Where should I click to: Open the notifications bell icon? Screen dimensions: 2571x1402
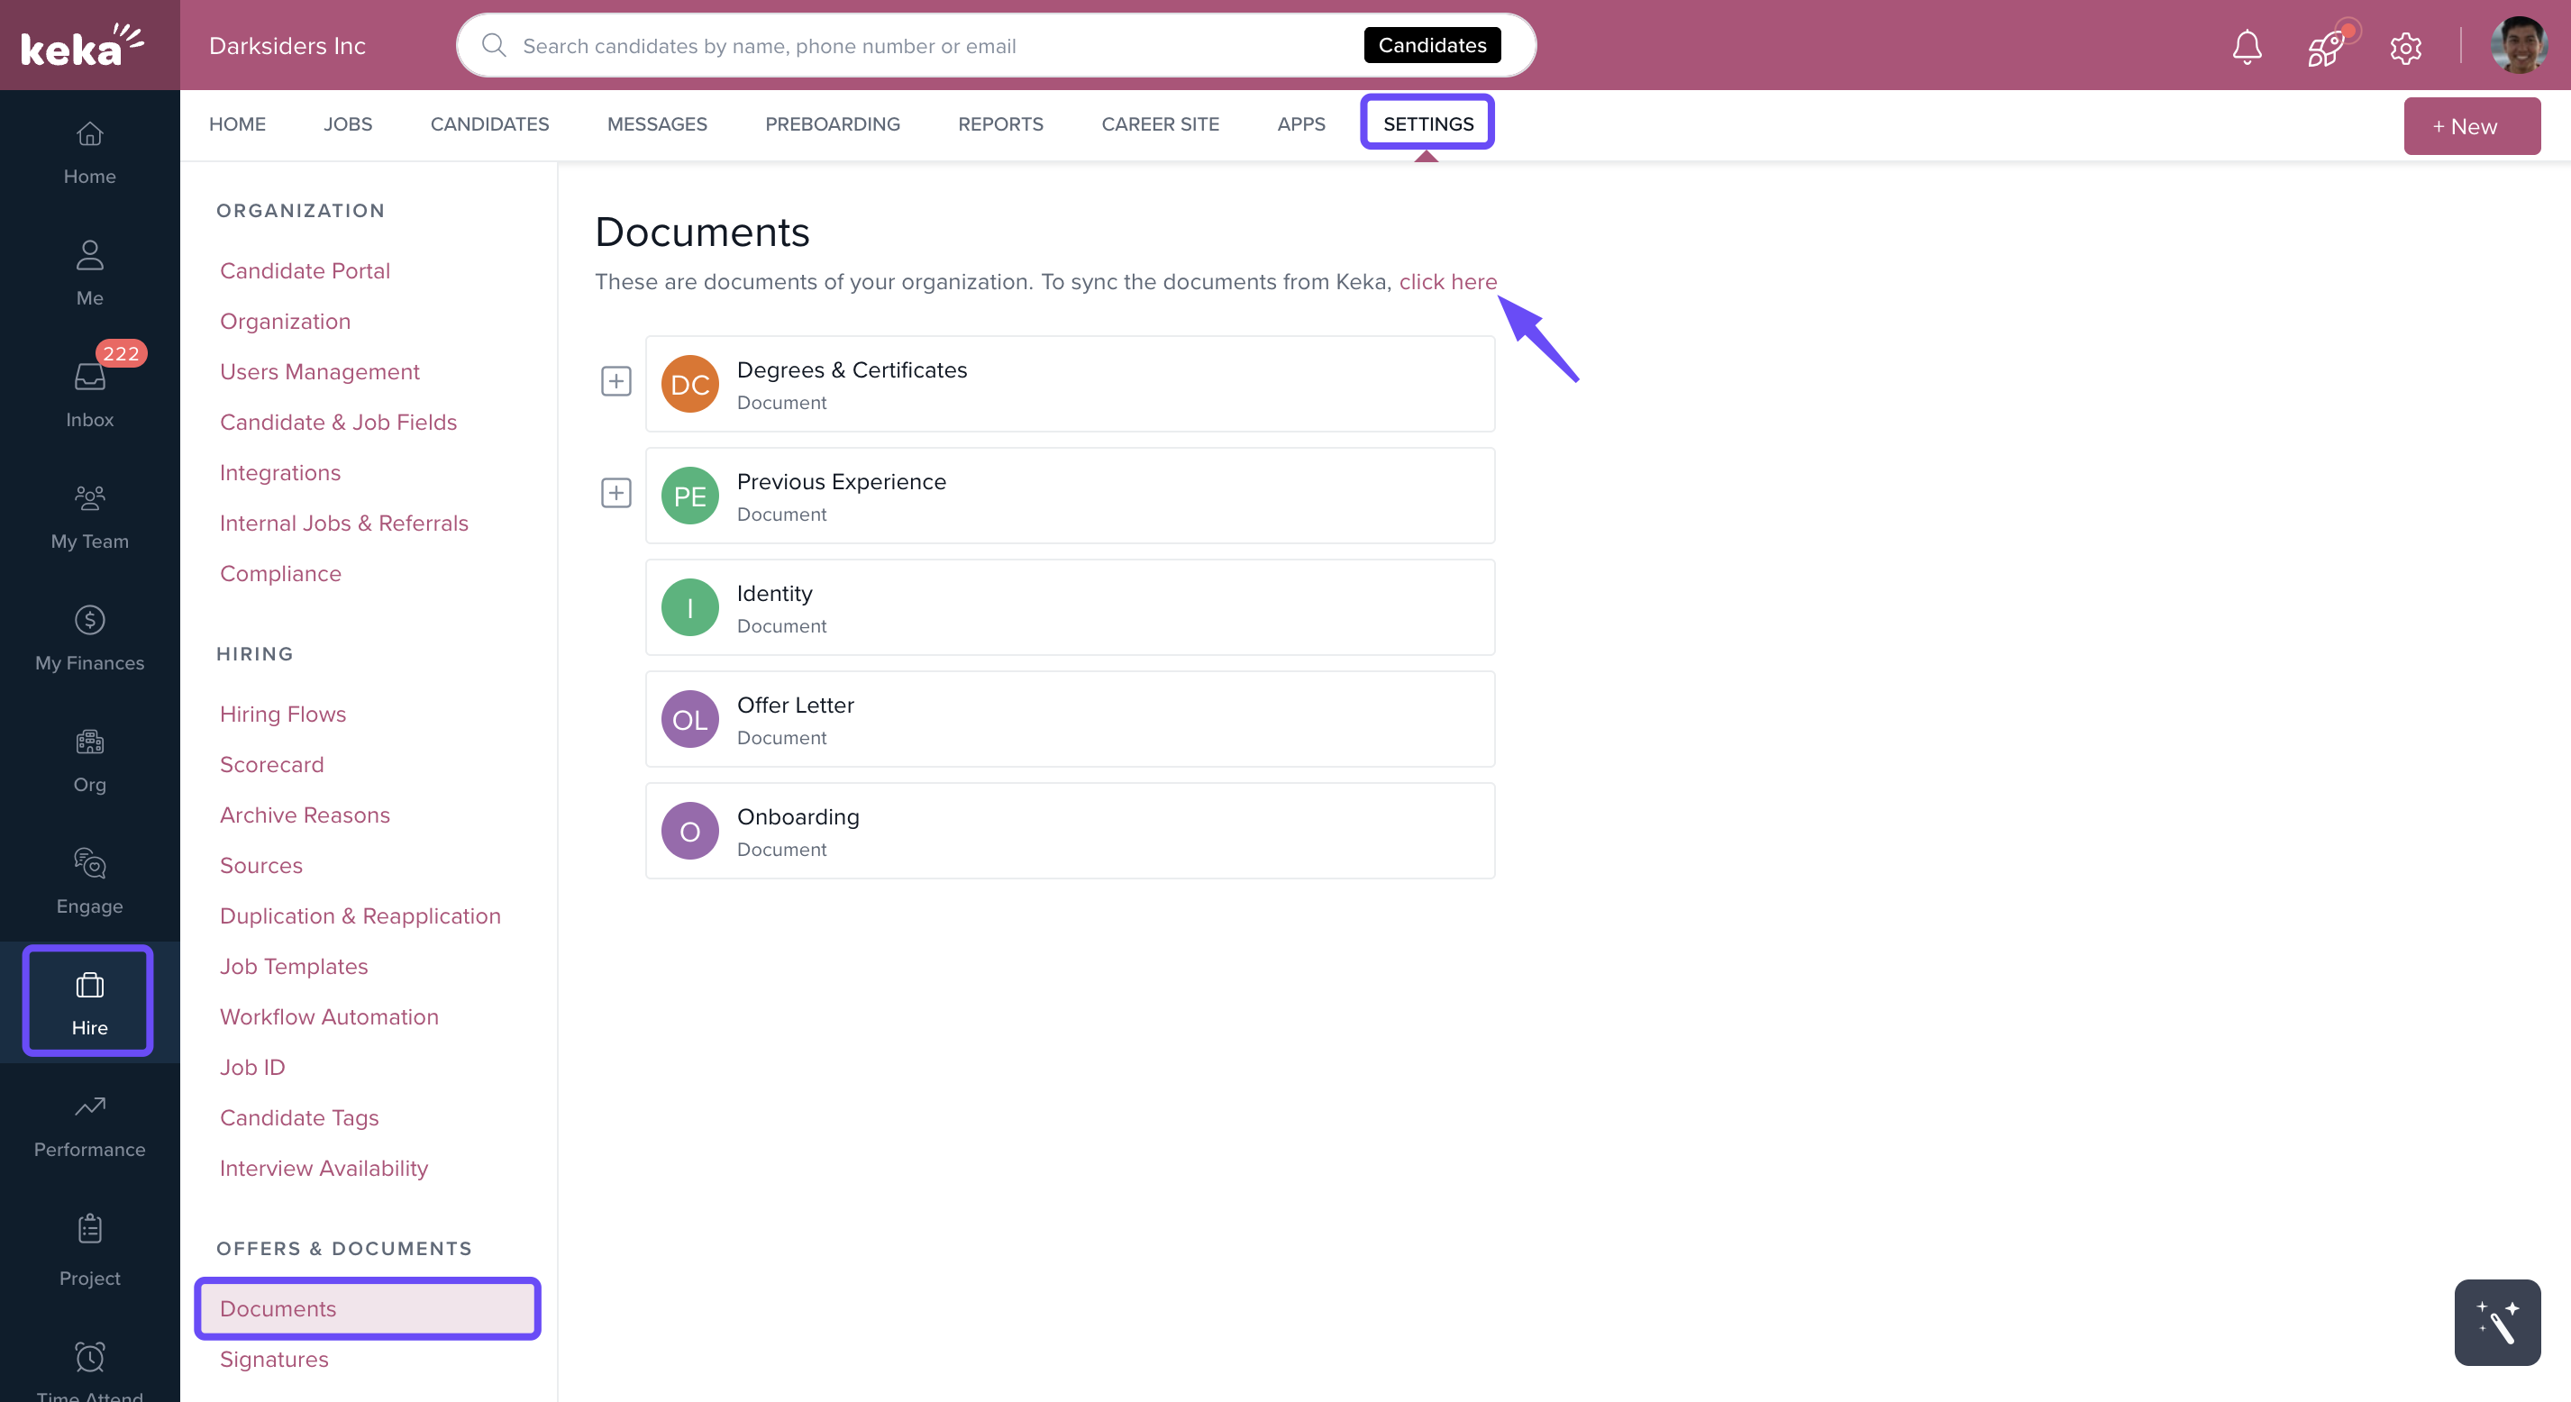(2247, 46)
